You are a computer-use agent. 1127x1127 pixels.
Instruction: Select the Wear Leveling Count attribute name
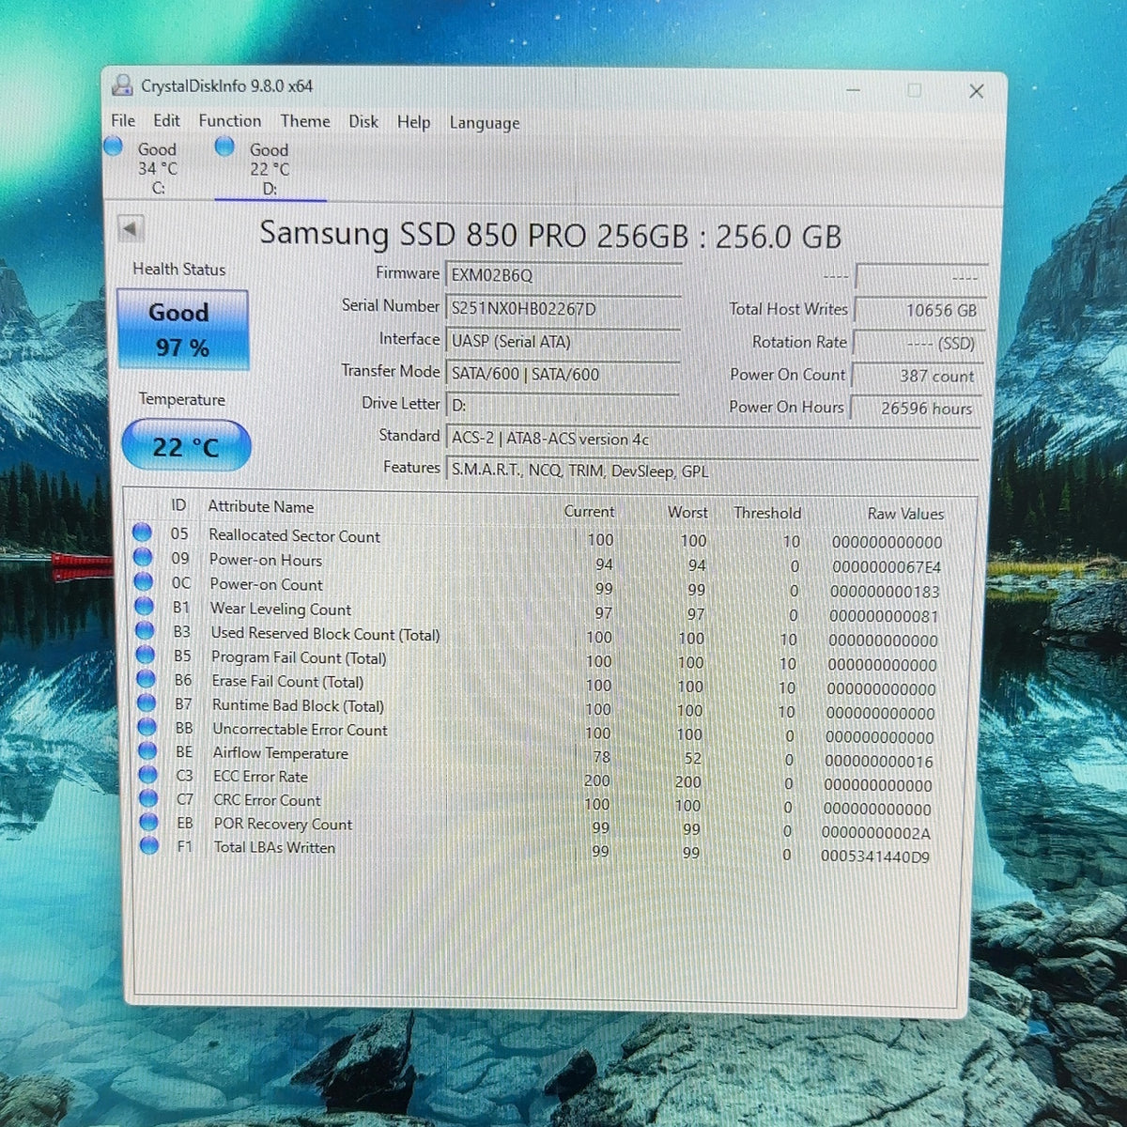tap(281, 609)
